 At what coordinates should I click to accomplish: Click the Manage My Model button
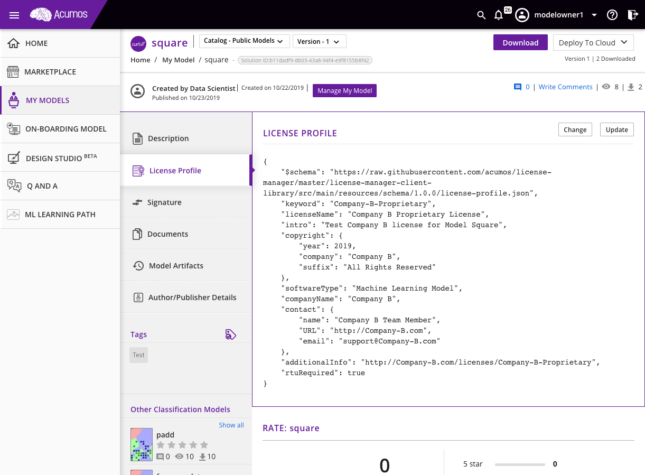click(344, 90)
